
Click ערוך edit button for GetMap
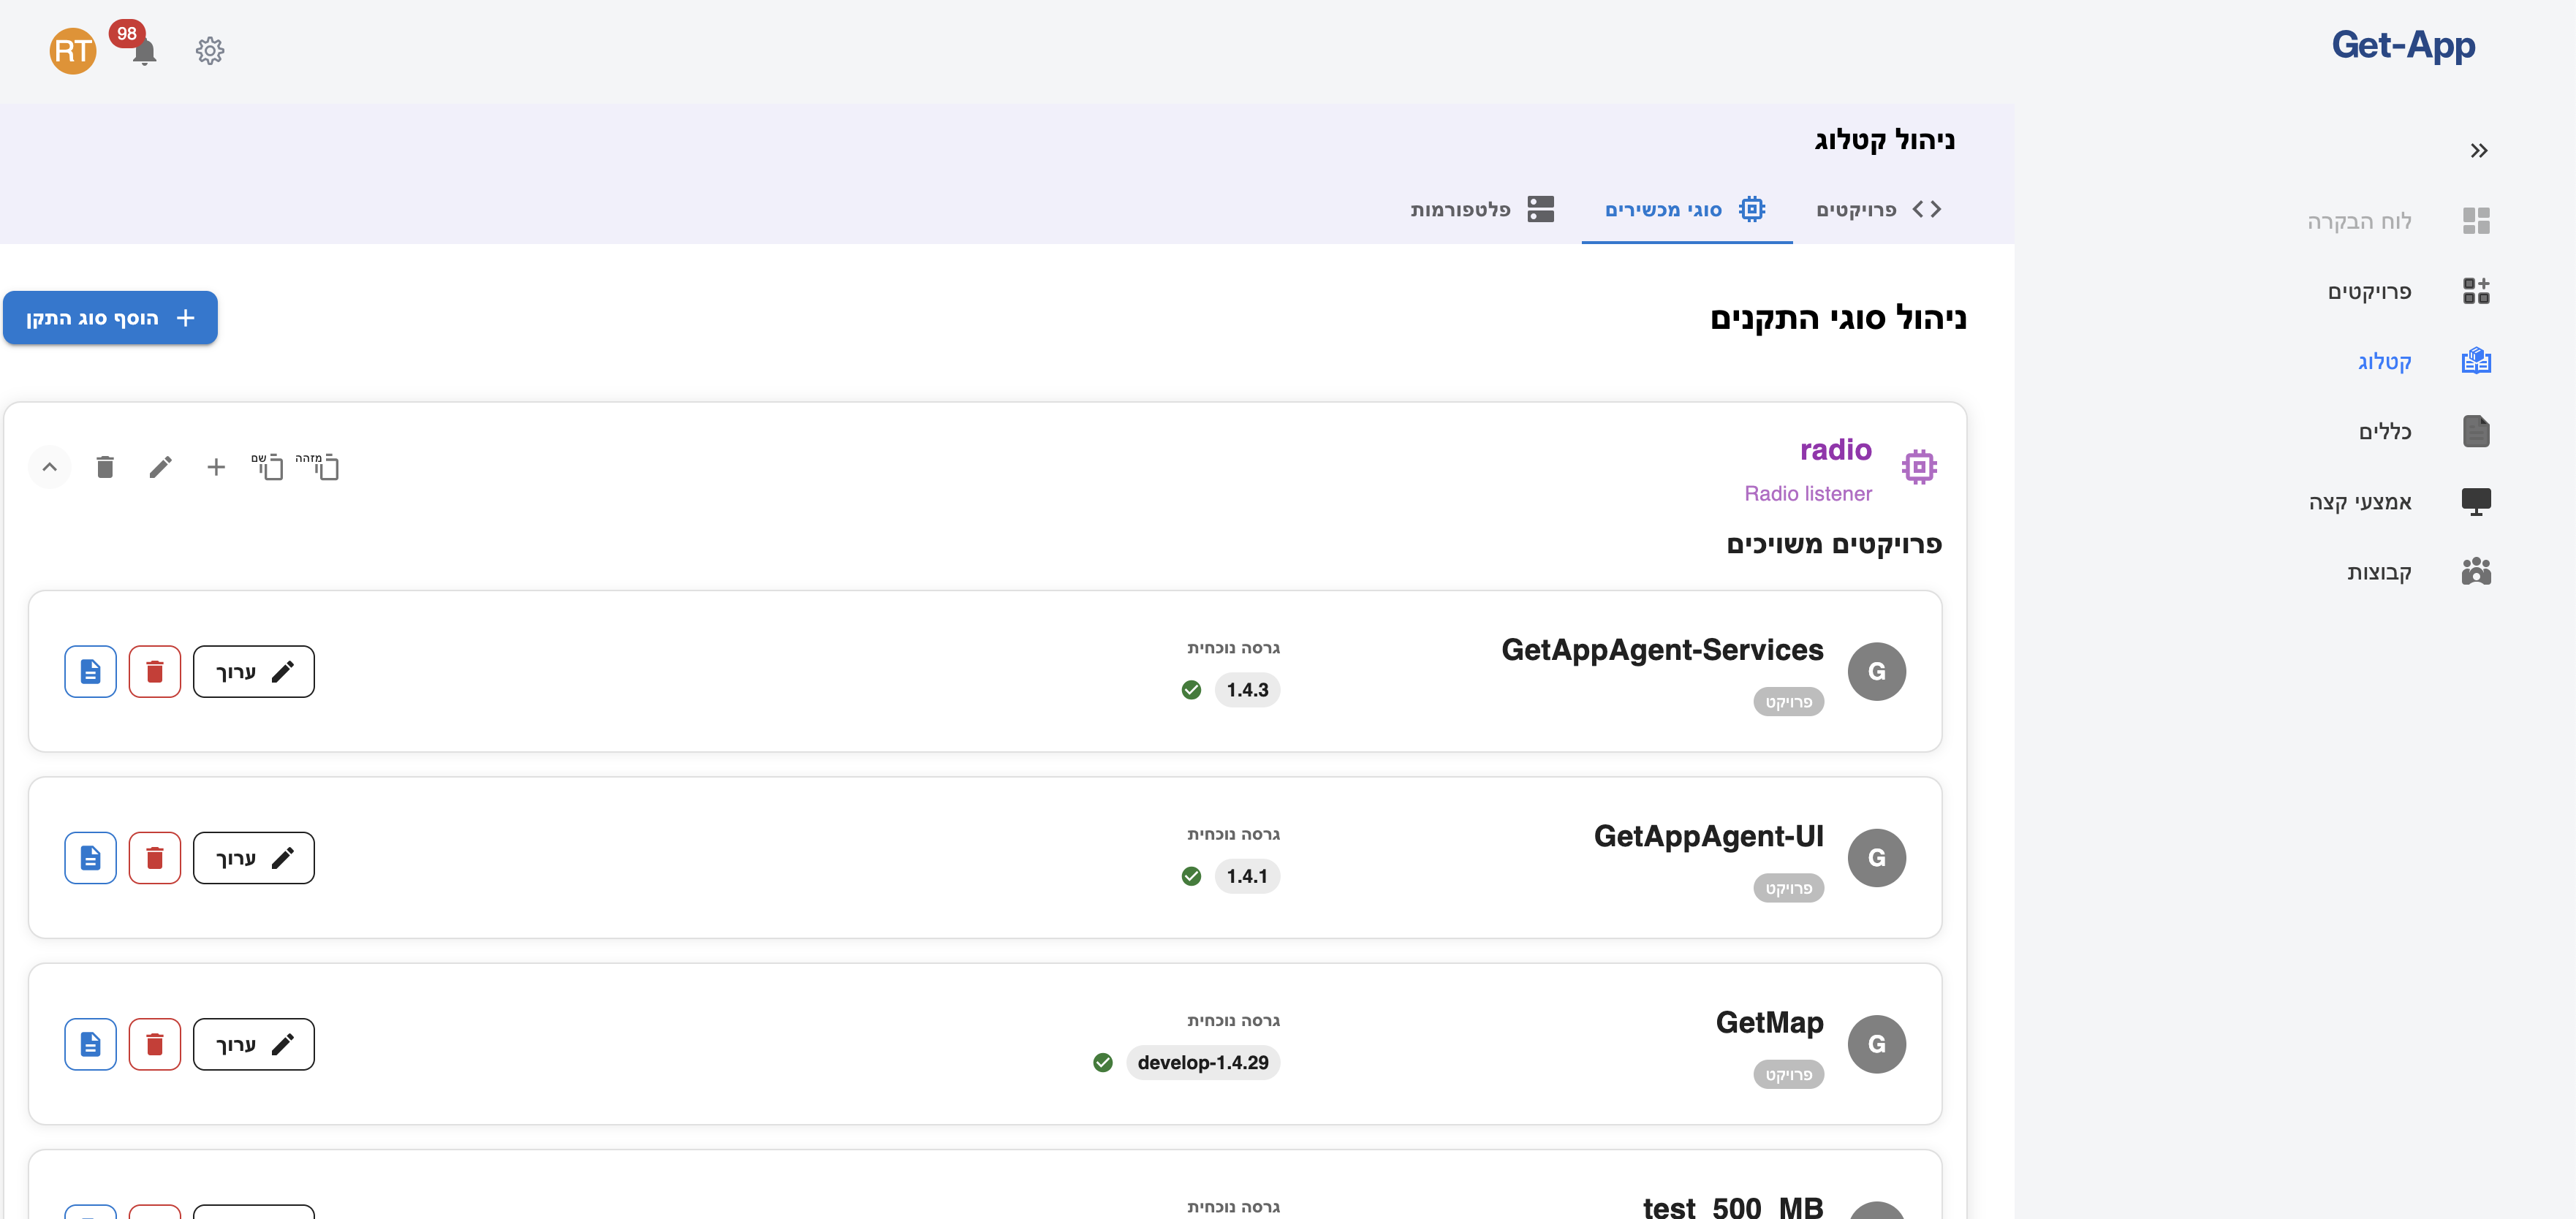point(253,1044)
